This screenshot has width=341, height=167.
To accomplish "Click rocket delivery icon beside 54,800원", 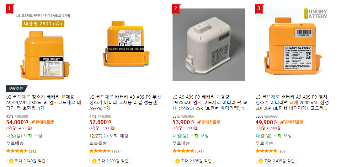I will point(33,122).
